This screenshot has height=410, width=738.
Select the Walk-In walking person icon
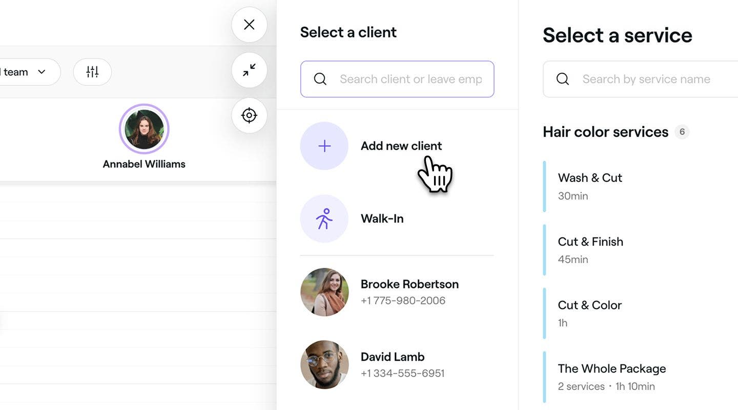[324, 219]
